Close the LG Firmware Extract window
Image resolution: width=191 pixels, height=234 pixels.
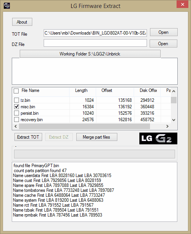tap(182, 4)
